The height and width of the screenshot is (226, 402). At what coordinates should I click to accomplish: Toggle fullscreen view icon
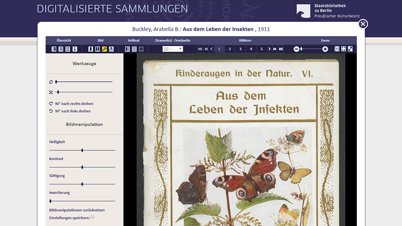point(350,49)
